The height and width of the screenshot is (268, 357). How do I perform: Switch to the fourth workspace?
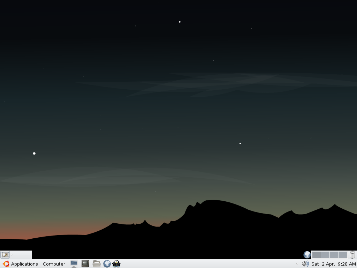point(343,255)
